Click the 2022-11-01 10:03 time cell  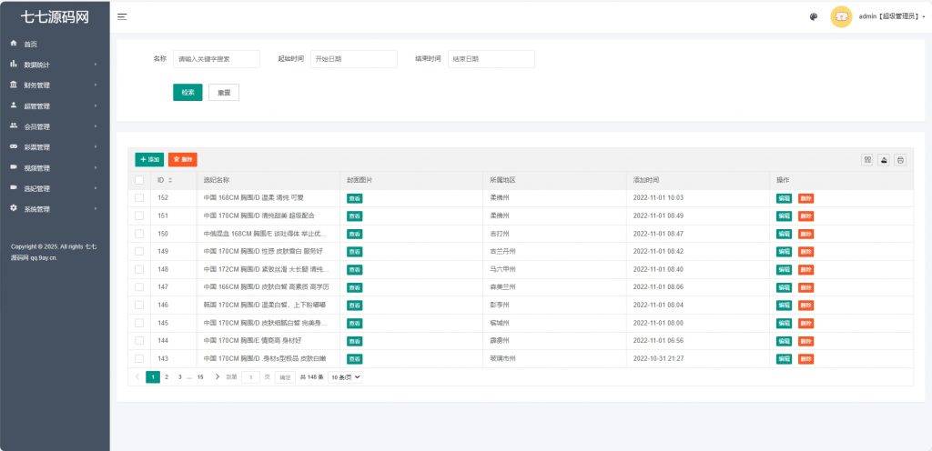(659, 197)
